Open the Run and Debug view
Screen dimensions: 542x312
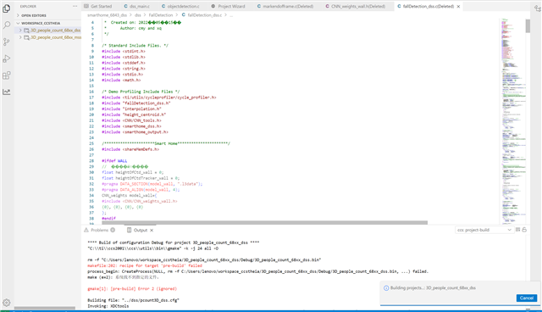coord(6,58)
